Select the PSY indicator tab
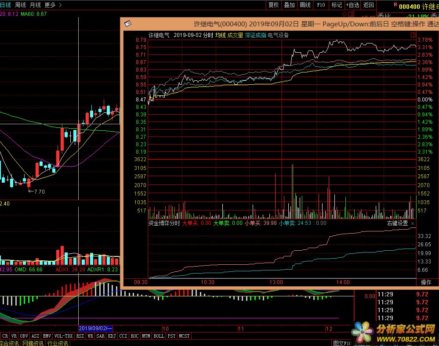 (171, 336)
